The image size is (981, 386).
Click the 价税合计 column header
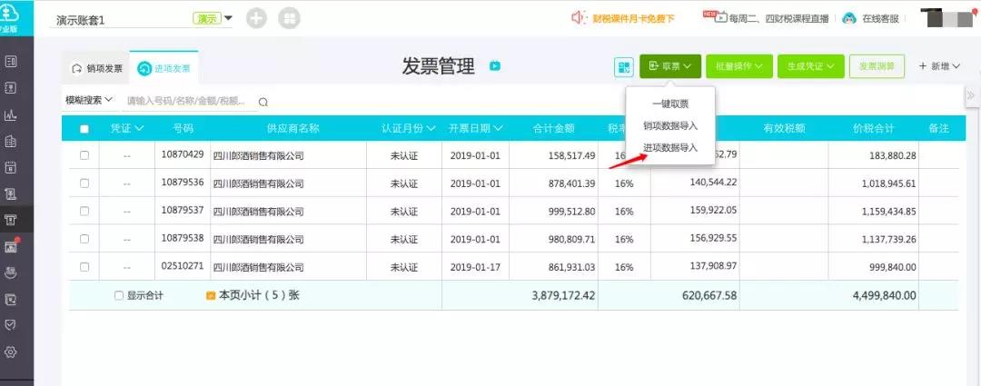[874, 128]
